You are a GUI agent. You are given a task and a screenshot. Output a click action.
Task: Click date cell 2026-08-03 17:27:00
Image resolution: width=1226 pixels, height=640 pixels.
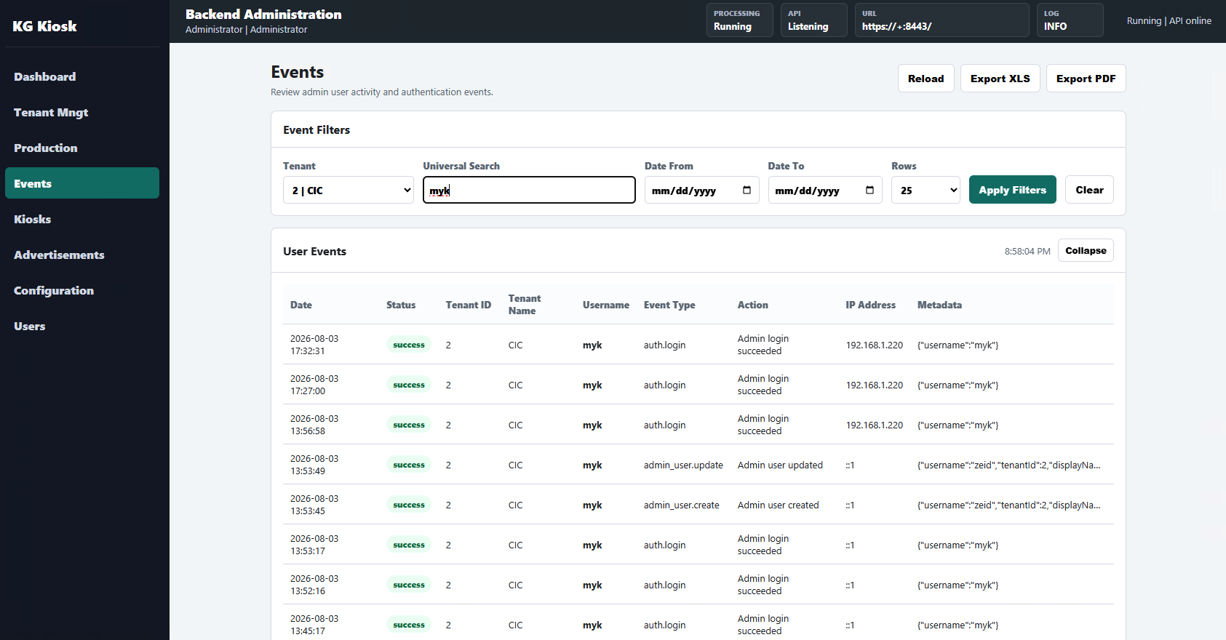tap(314, 385)
